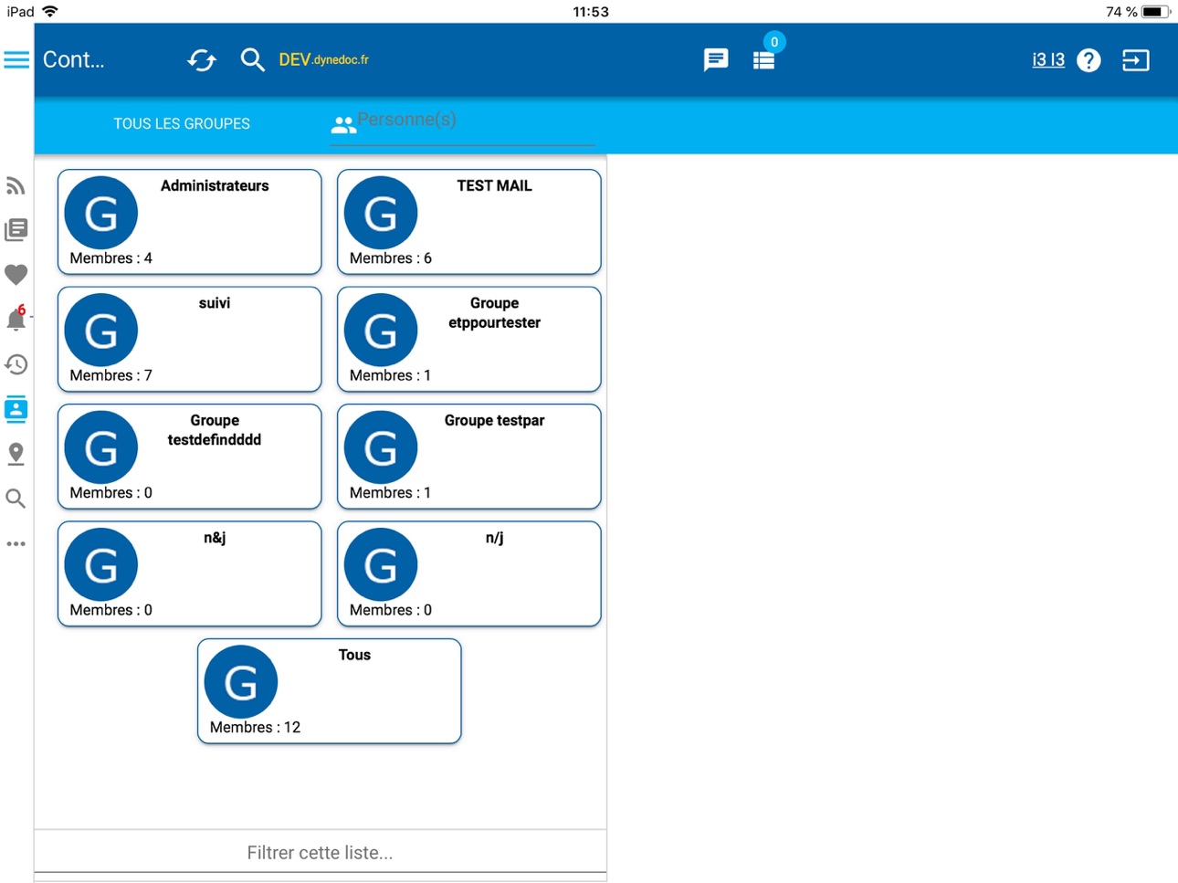Screen dimensions: 1178x883
Task: Open the list icon with 0 badge
Action: click(764, 60)
